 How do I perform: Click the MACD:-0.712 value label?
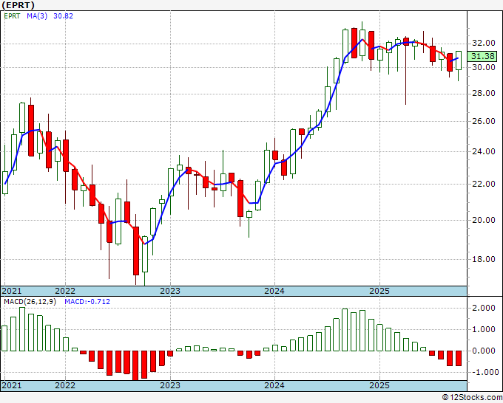[x=87, y=302]
